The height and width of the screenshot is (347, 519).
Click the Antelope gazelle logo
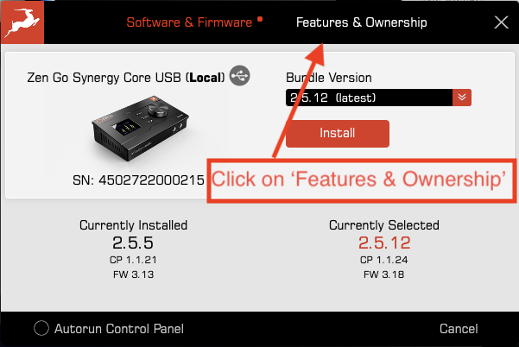pos(22,22)
